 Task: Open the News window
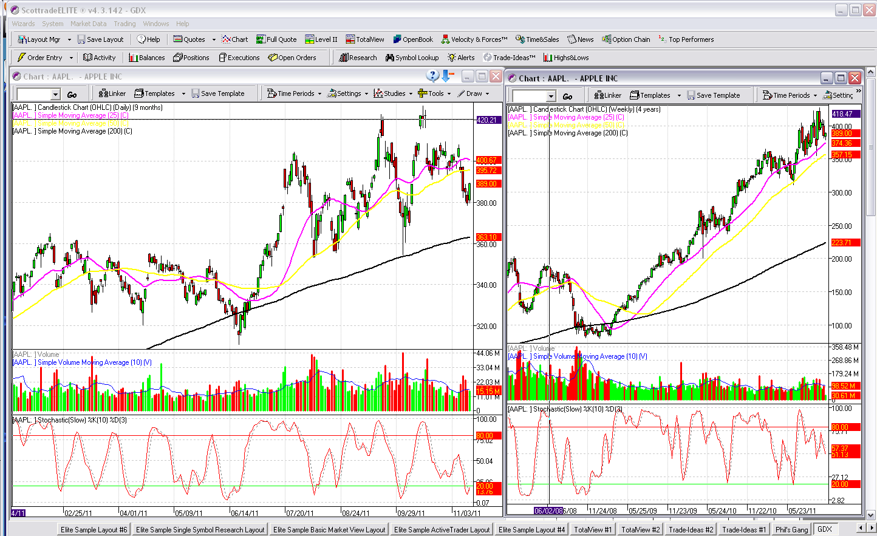click(x=581, y=39)
